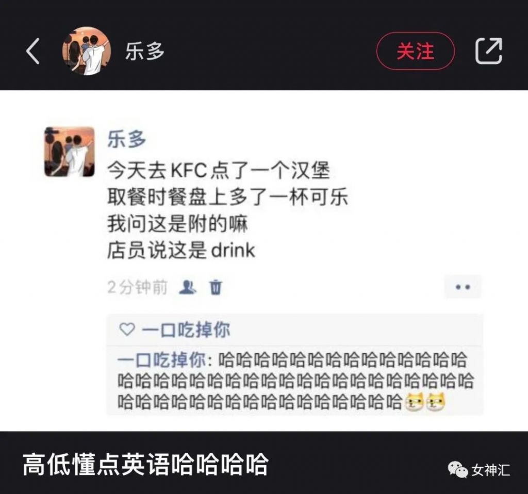Open 乐多's round avatar in header

[87, 51]
